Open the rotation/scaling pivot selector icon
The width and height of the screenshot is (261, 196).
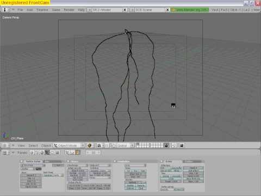(x=99, y=145)
